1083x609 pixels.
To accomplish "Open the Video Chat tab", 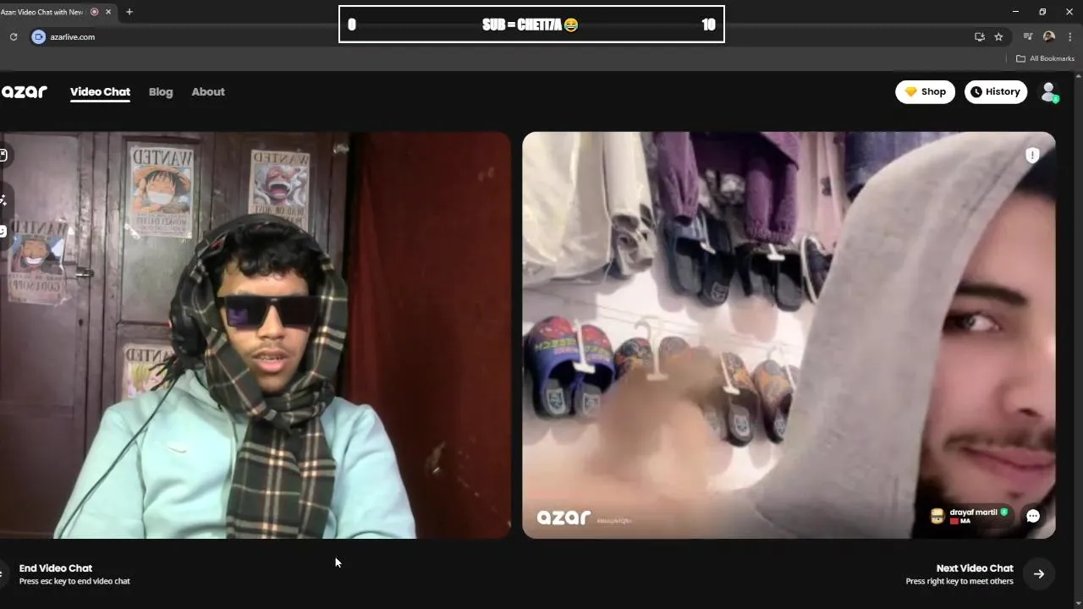I will 100,92.
